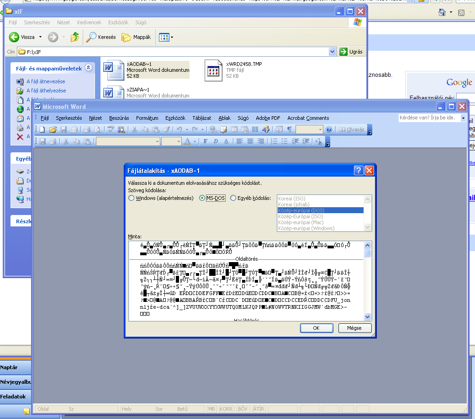The image size is (475, 419).
Task: Click the Drawing toolbar icon
Action: 266,129
